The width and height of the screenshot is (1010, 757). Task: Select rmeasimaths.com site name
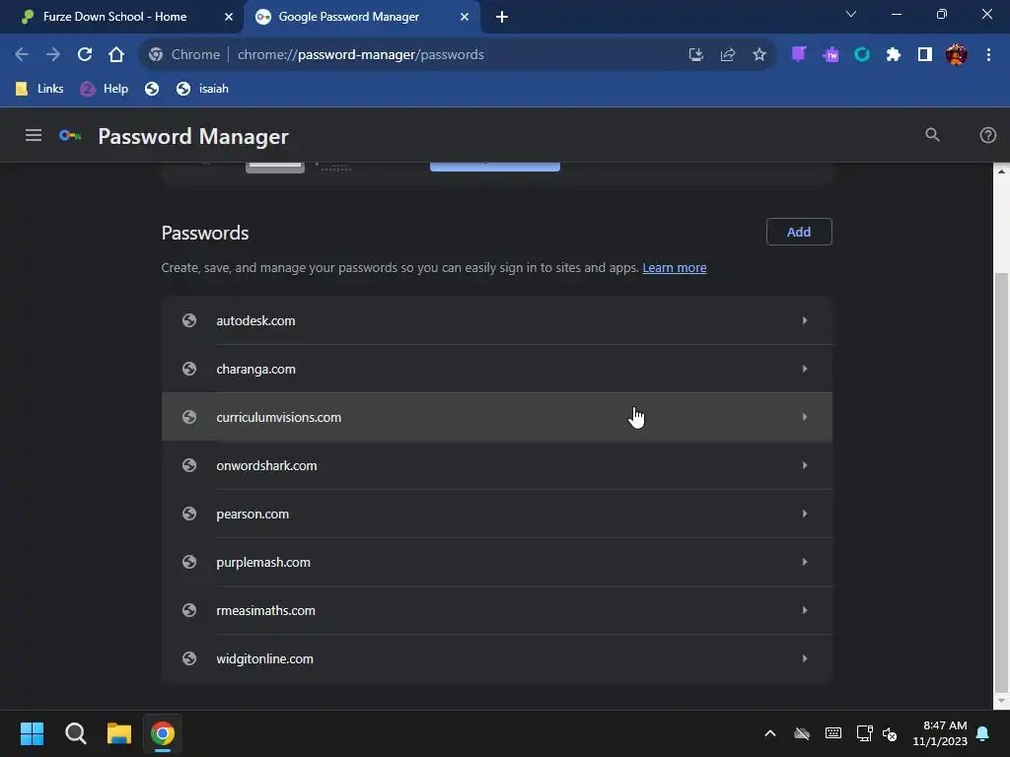pos(266,610)
